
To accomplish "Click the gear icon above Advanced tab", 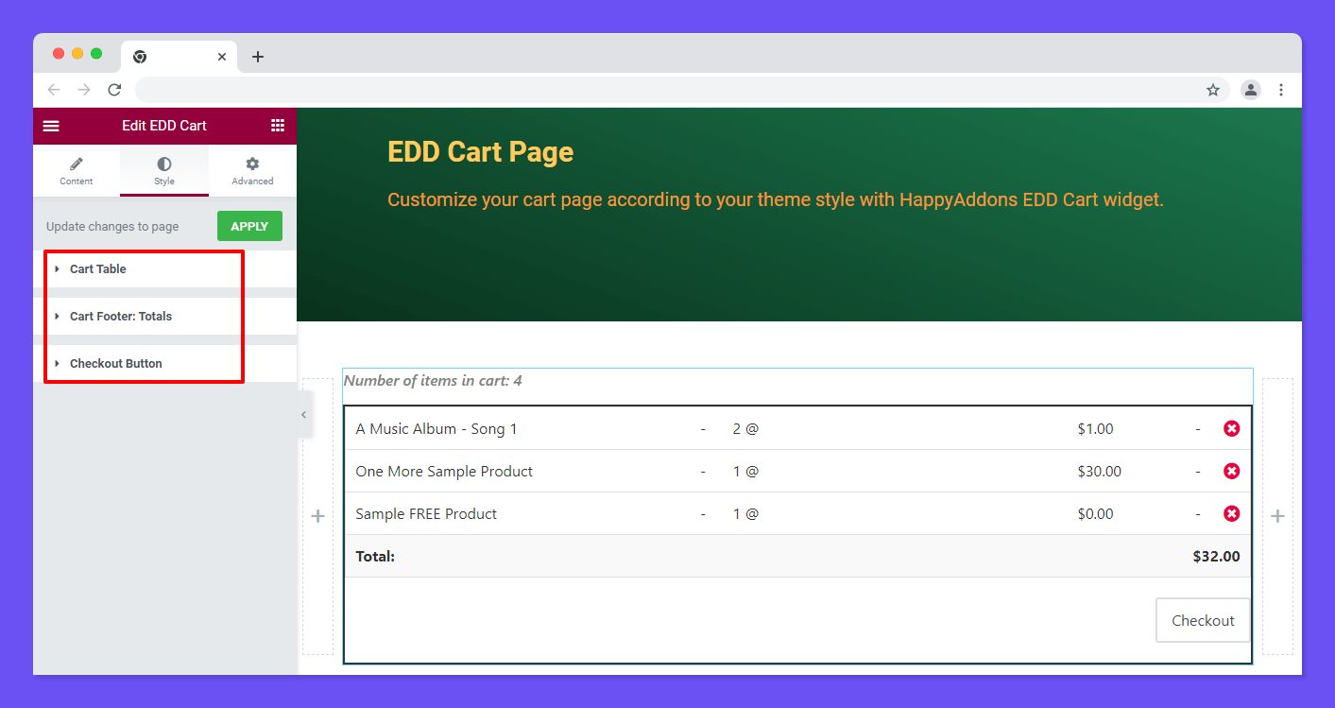I will (x=252, y=164).
